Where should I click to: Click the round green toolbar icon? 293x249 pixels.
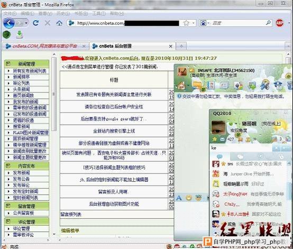(6, 34)
